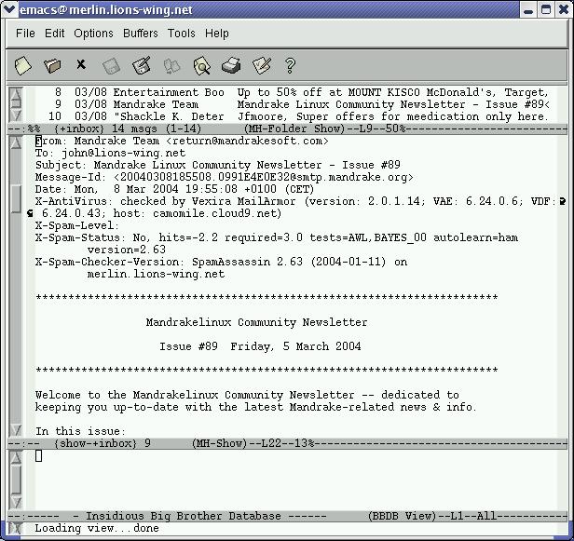The image size is (574, 541).
Task: Click the search magnifier toolbar icon
Action: [201, 65]
